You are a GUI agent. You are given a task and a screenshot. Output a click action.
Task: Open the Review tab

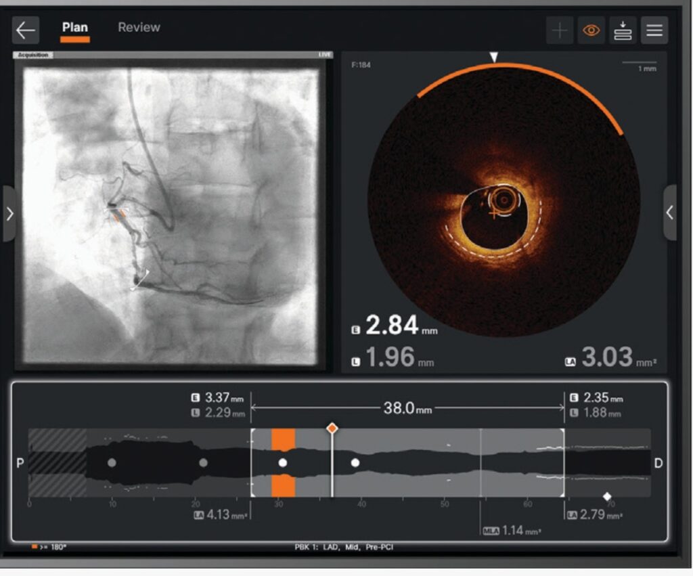139,28
